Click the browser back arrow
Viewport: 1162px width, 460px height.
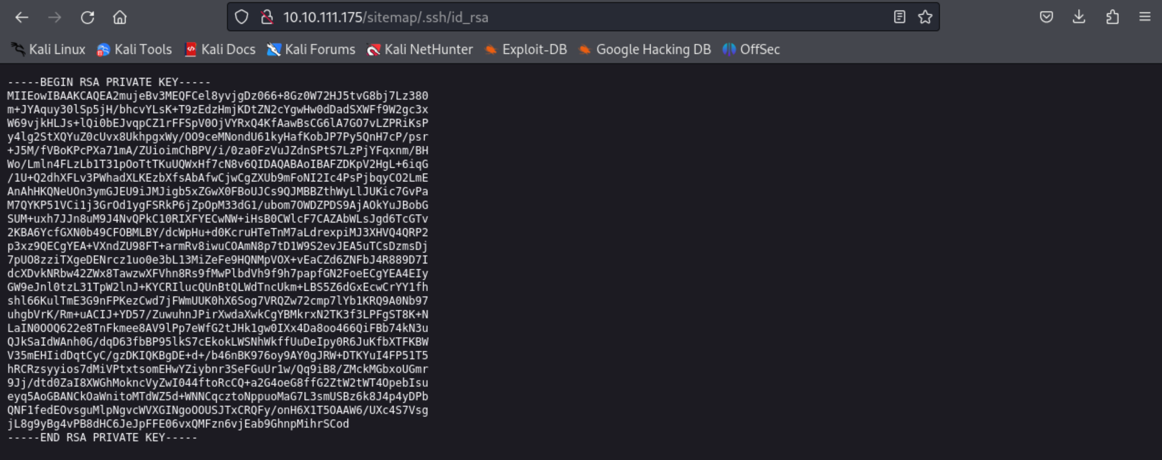21,17
